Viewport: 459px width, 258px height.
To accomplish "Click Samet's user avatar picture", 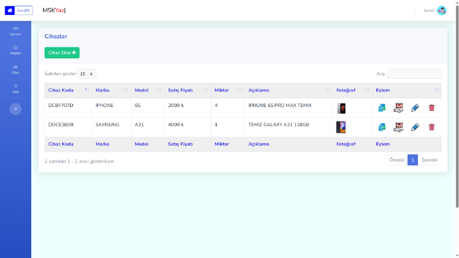I will pyautogui.click(x=442, y=10).
